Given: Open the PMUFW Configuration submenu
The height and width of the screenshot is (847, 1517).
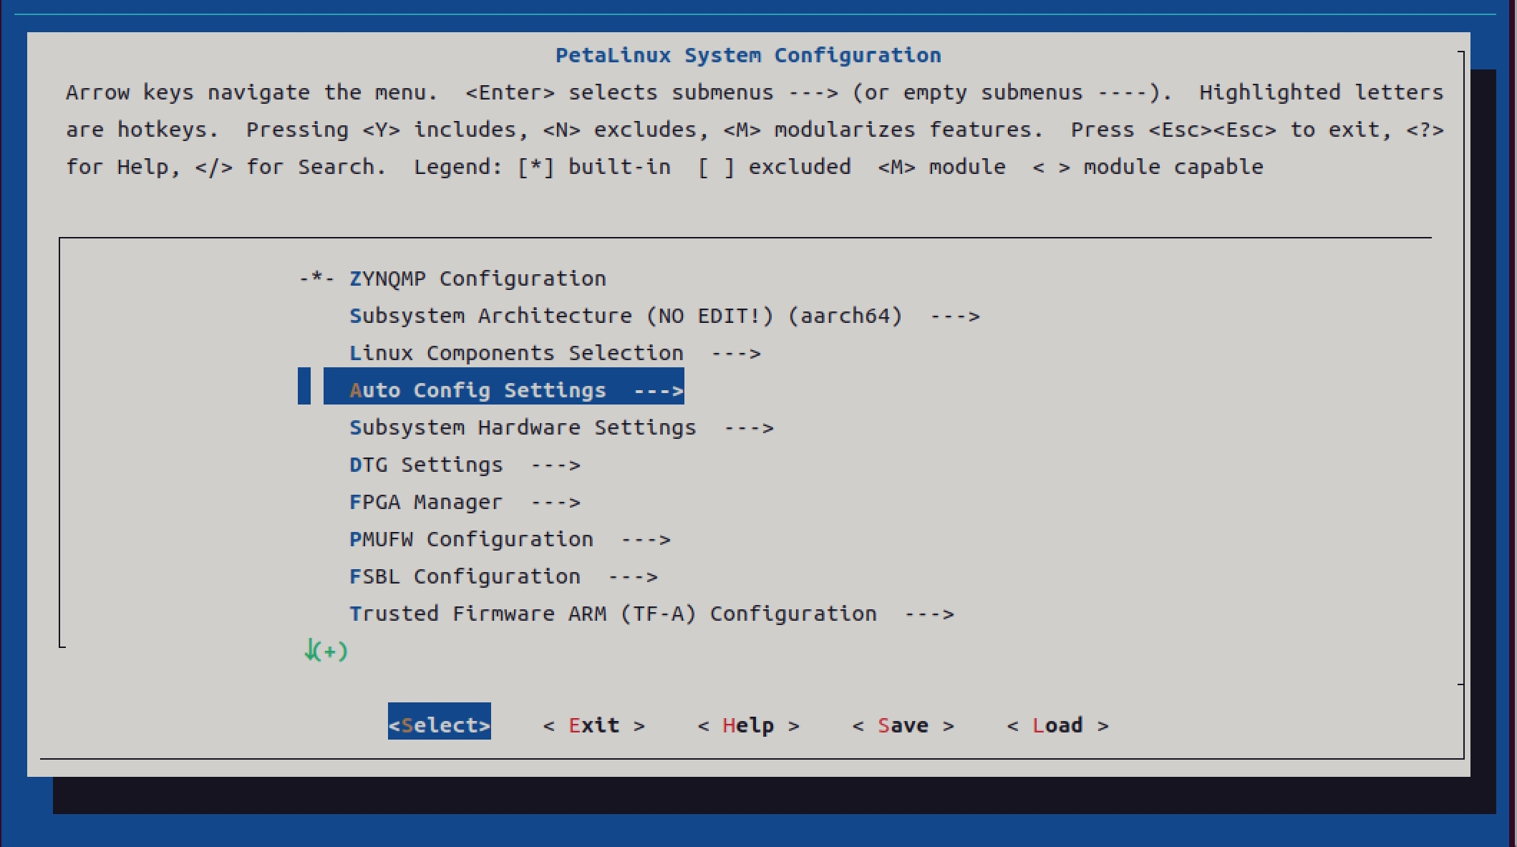Looking at the screenshot, I should point(510,539).
